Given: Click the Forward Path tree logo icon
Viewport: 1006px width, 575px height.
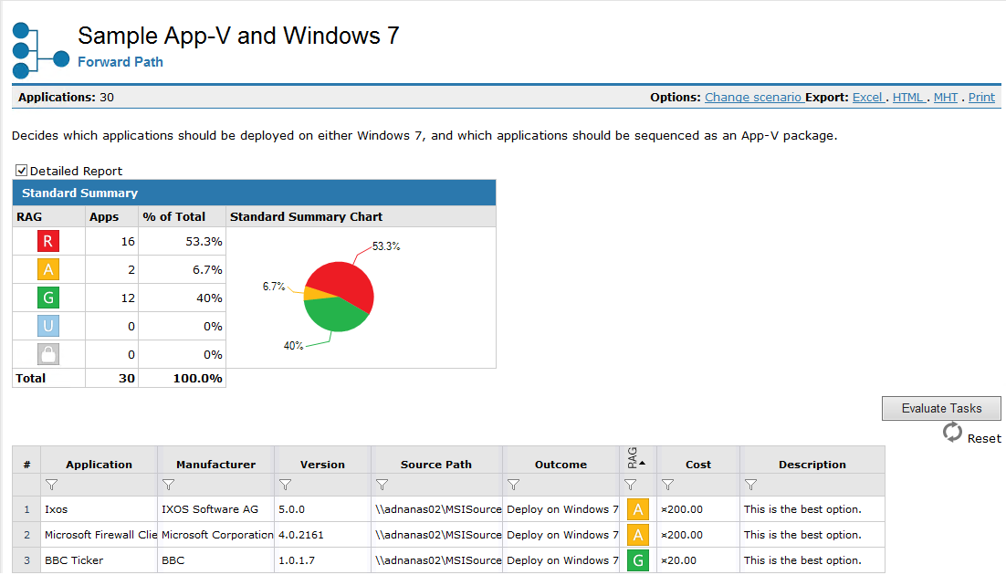Looking at the screenshot, I should coord(40,49).
